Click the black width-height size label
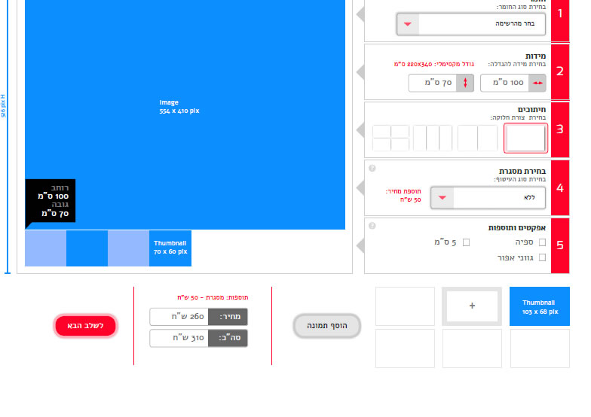This screenshot has height=417, width=591. 51,201
